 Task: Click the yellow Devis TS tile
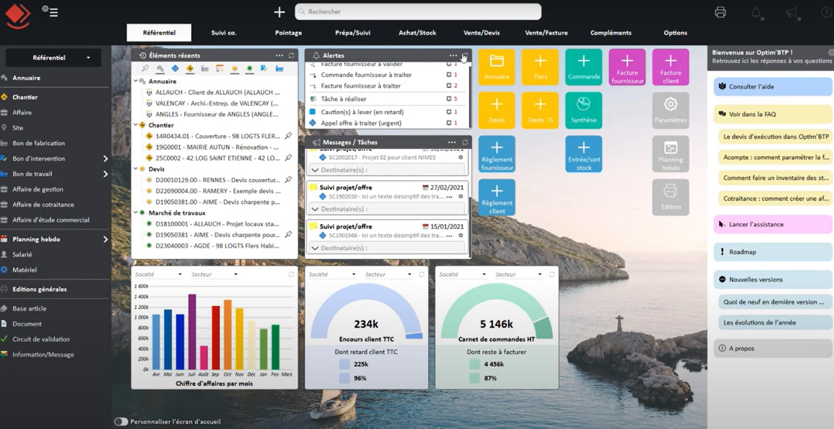pyautogui.click(x=540, y=110)
